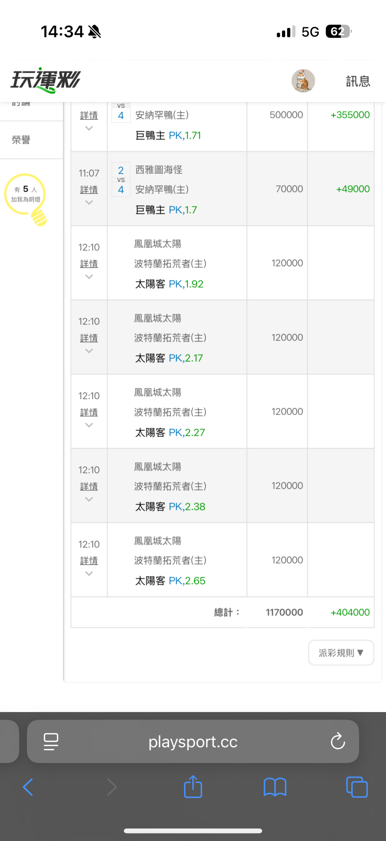Screen dimensions: 386x841
Task: Select the 榮譽 sidebar tab
Action: coord(21,140)
